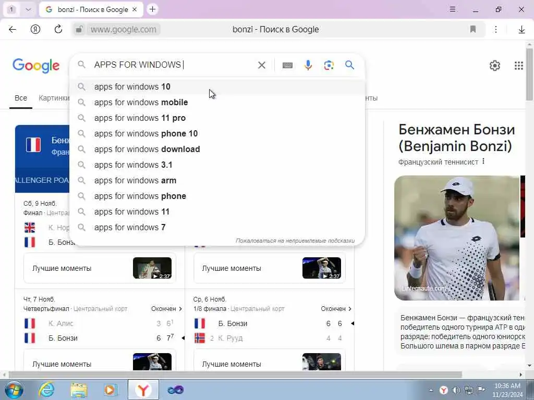The height and width of the screenshot is (400, 534).
Task: Click player name К. Алис
Action: pyautogui.click(x=60, y=323)
